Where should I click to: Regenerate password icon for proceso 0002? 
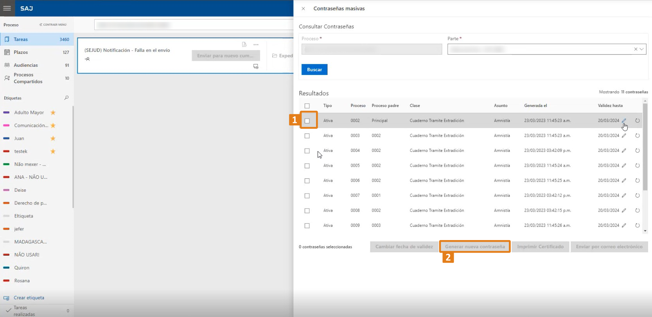638,121
